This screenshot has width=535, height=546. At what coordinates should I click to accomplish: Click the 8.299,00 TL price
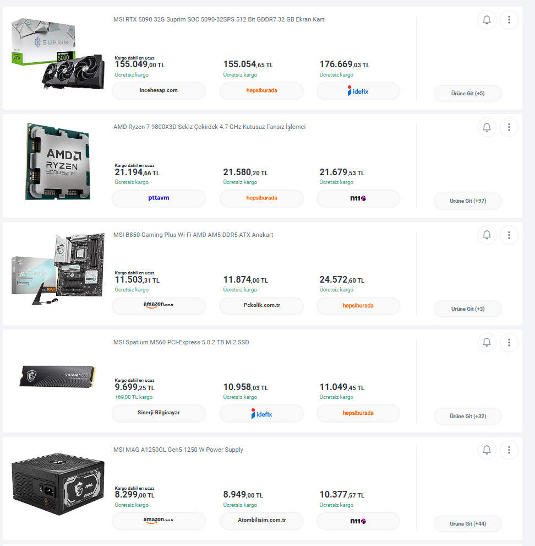coord(135,495)
